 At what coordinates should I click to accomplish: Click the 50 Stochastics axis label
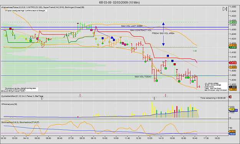click(231, 128)
